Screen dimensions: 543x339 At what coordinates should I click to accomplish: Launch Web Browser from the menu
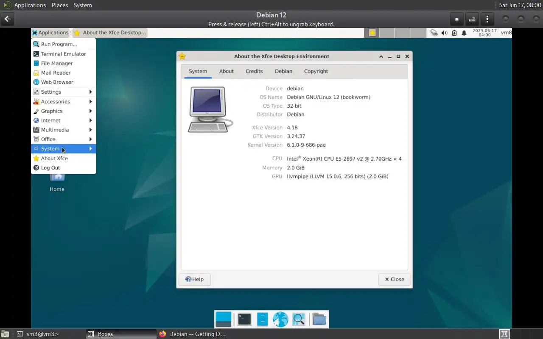coord(64,82)
